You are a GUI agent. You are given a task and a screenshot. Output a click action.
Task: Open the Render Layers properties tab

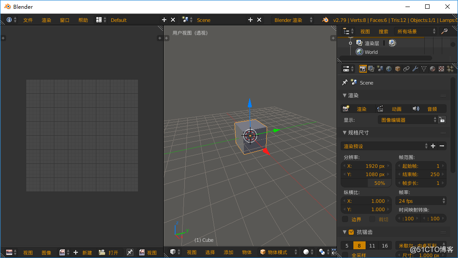tap(371, 69)
